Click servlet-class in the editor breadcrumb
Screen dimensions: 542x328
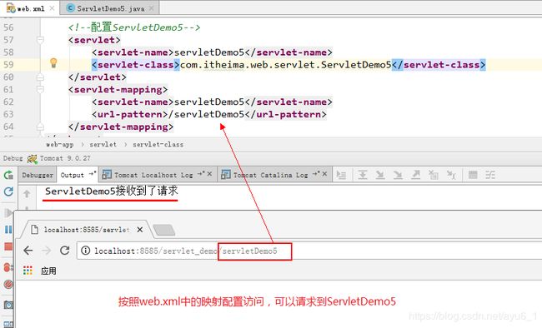(158, 145)
